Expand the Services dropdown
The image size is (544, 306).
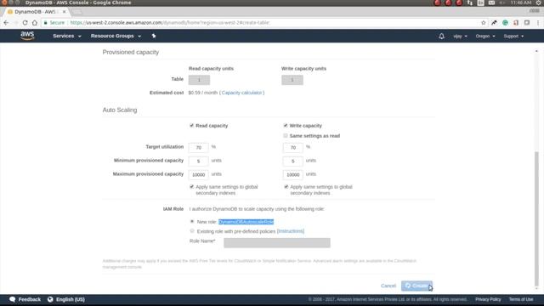pos(67,36)
